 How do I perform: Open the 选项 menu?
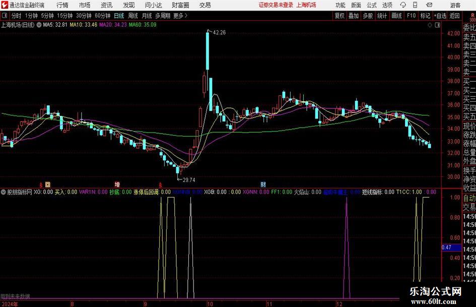tap(387, 5)
